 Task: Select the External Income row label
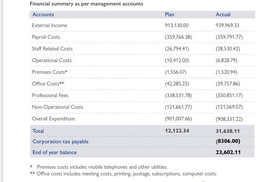(x=49, y=25)
